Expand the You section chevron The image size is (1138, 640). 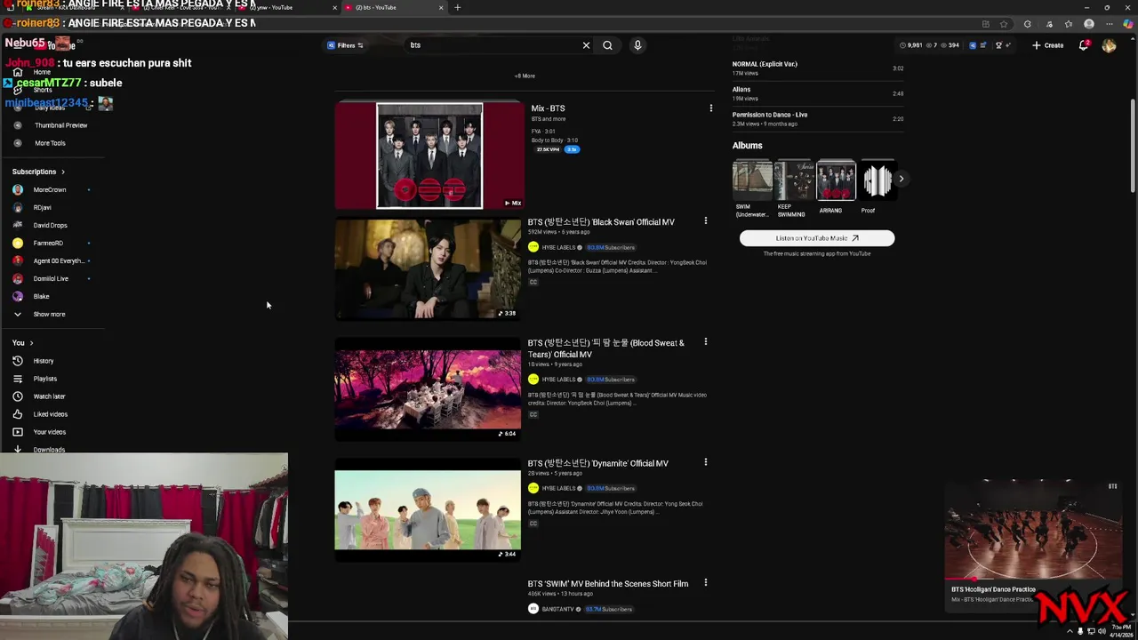(31, 343)
